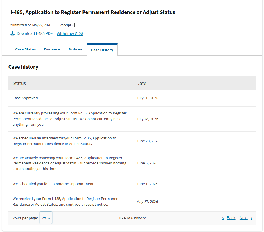Click the Next pagination link
264x232 pixels.
(243, 218)
